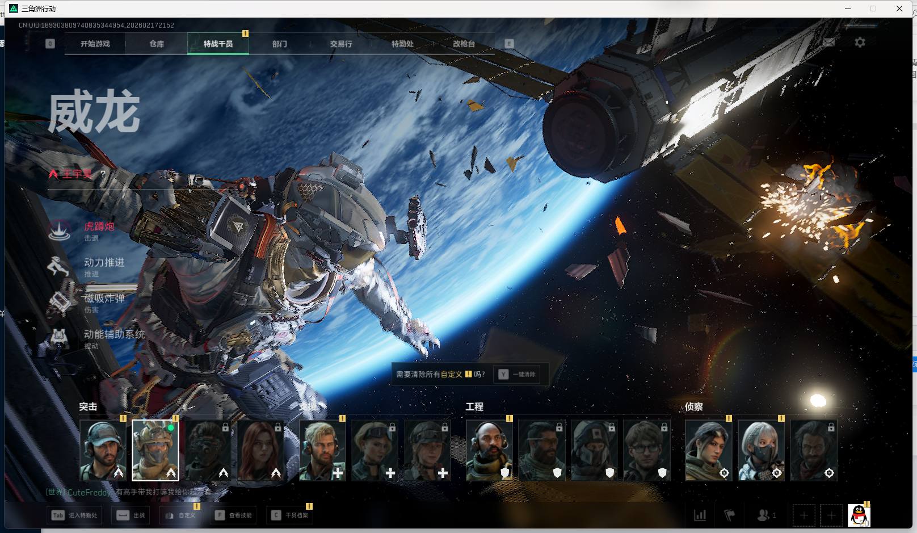Open the mail envelope icon
The height and width of the screenshot is (533, 917).
pos(828,43)
